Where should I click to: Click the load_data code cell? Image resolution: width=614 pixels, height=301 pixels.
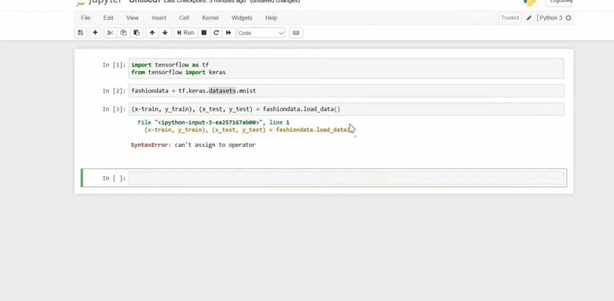pyautogui.click(x=346, y=109)
